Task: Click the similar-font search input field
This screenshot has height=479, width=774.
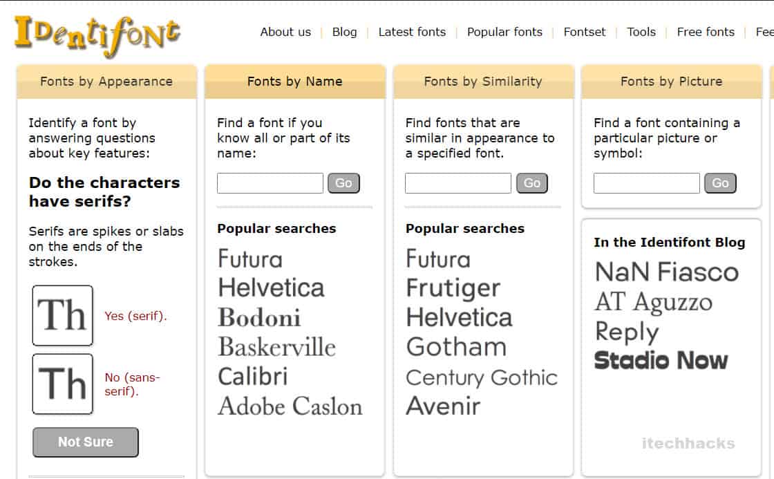Action: point(458,183)
